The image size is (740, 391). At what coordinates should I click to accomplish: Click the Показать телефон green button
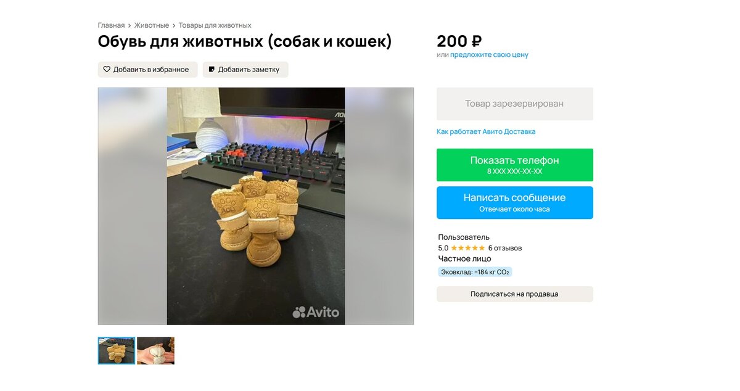point(515,165)
